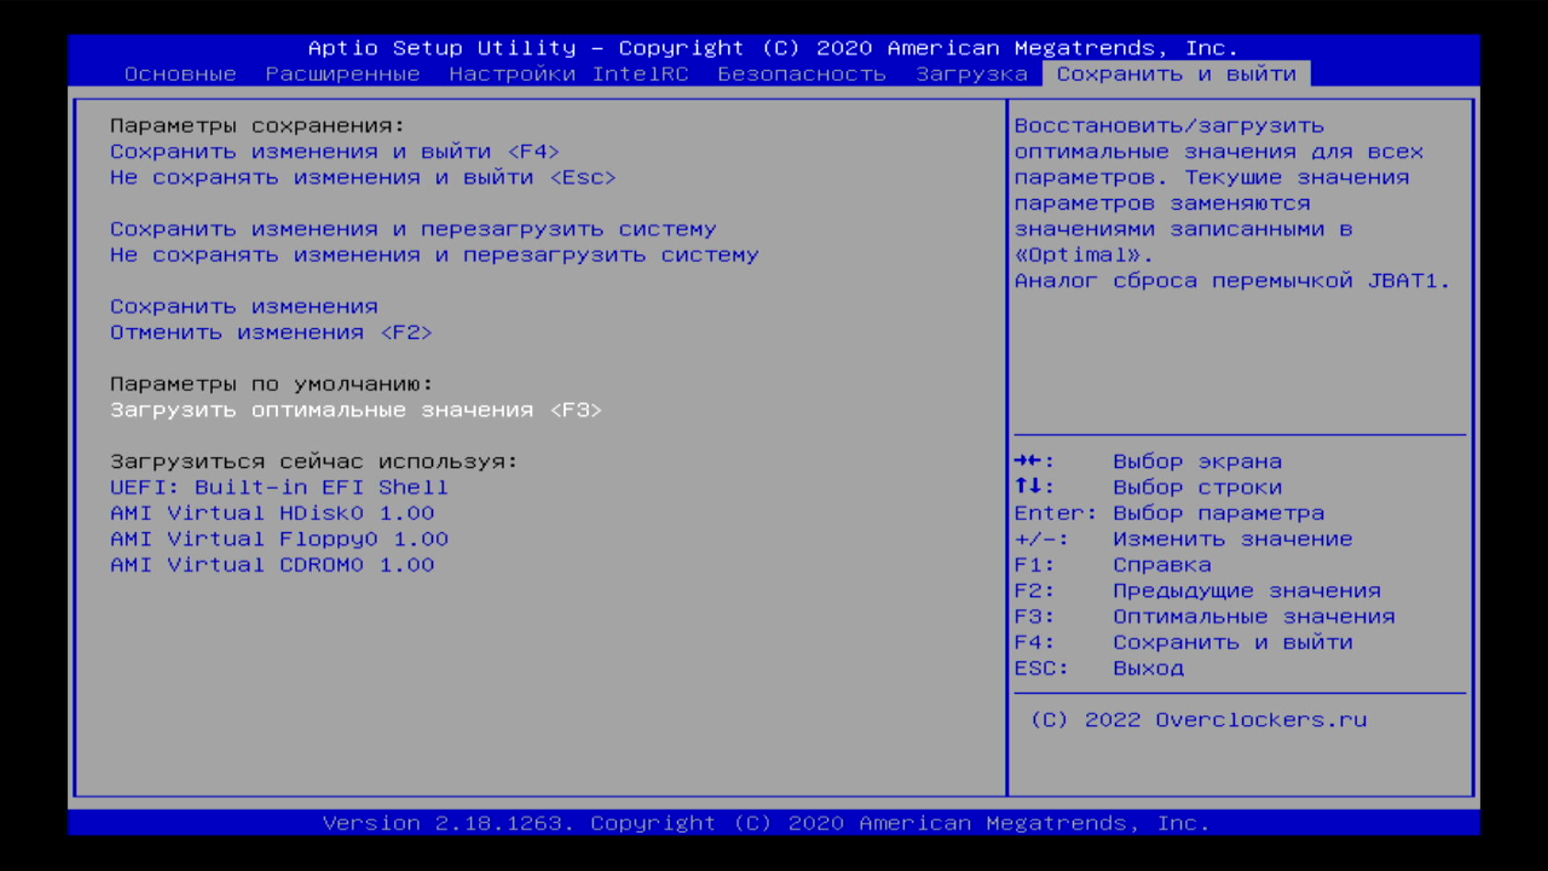
Task: Choose Сохранить изменения и выйти <F4>
Action: click(335, 152)
